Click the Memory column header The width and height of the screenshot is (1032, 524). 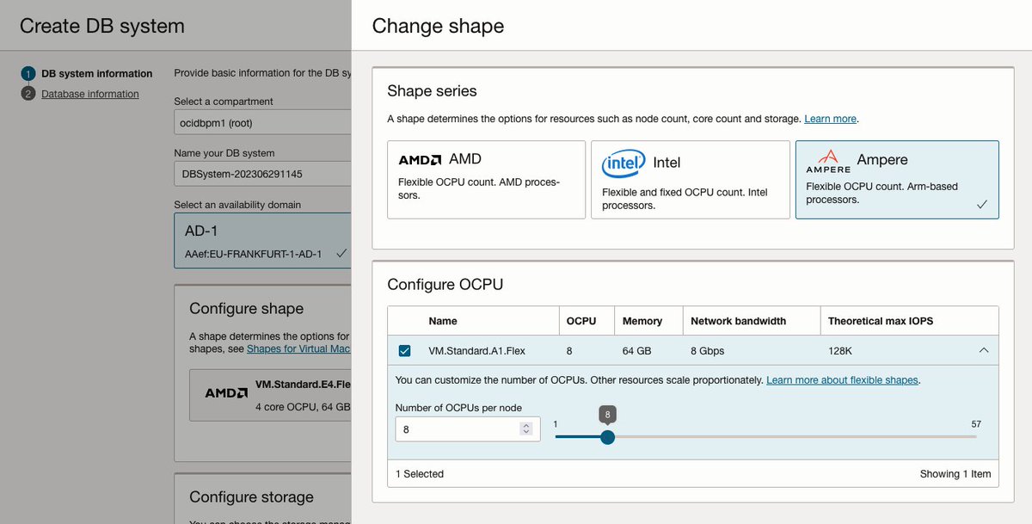tap(642, 321)
